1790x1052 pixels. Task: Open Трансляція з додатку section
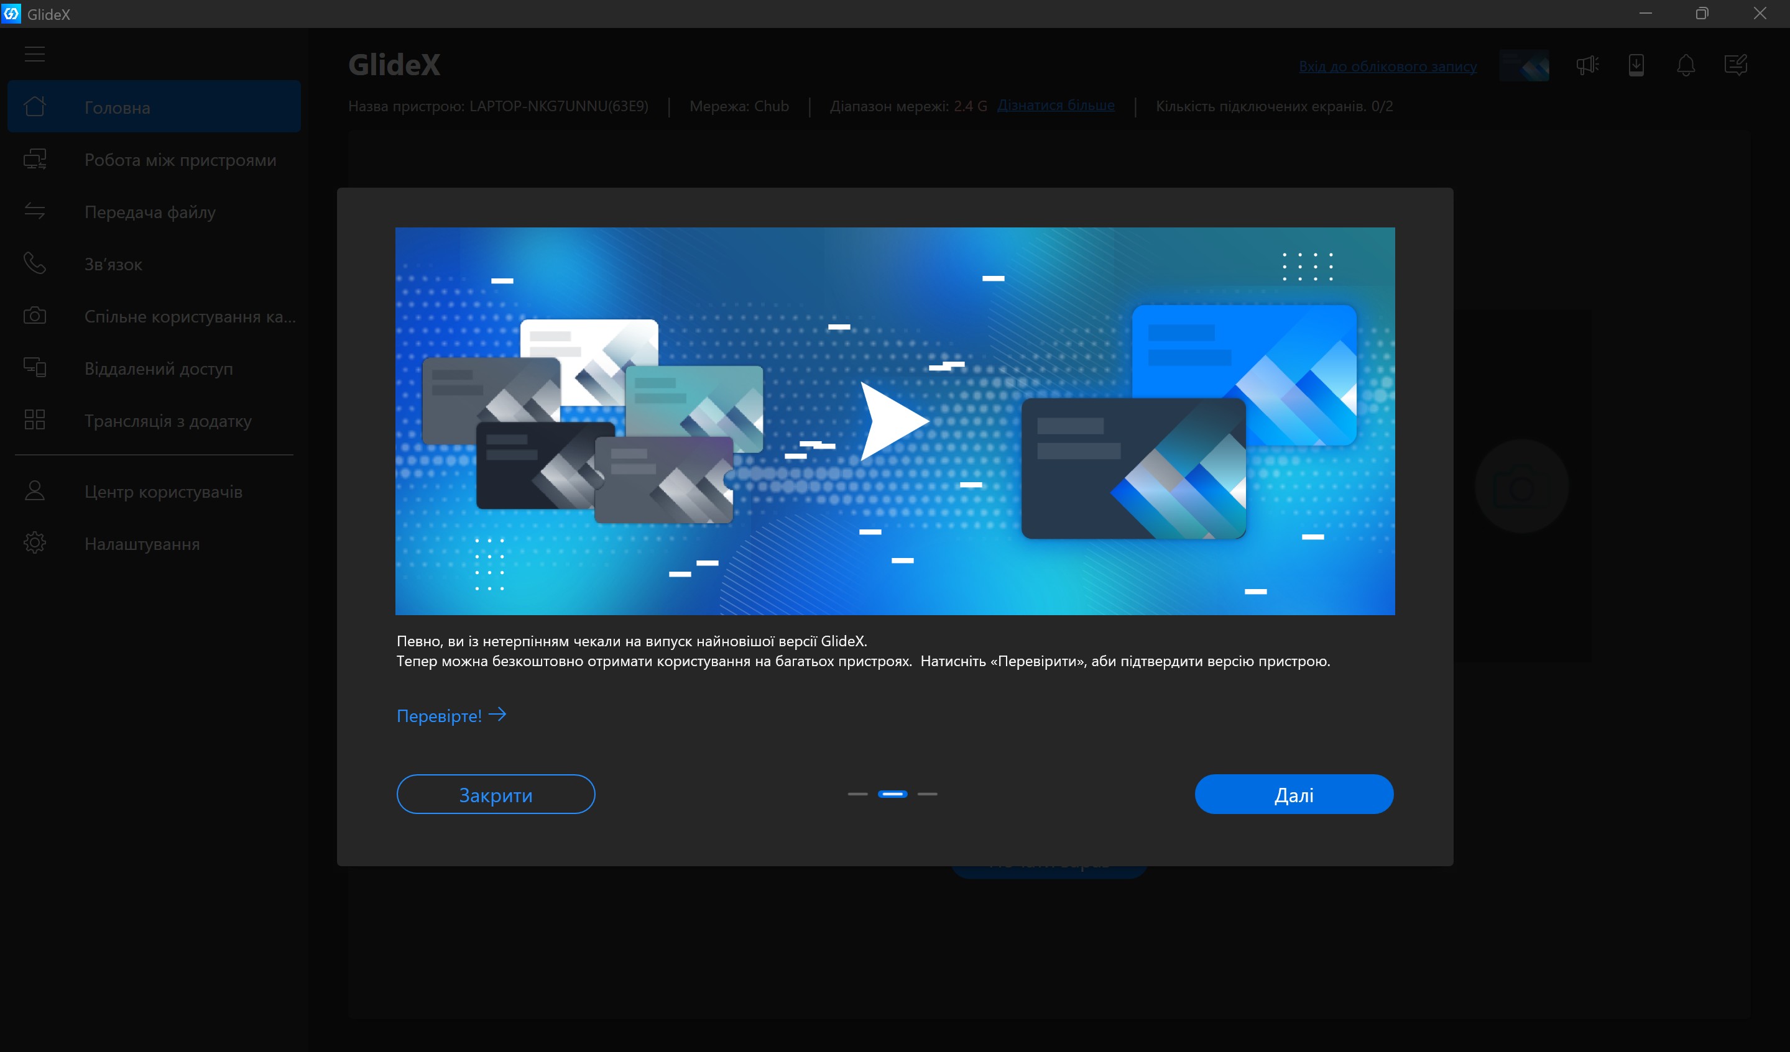point(154,420)
